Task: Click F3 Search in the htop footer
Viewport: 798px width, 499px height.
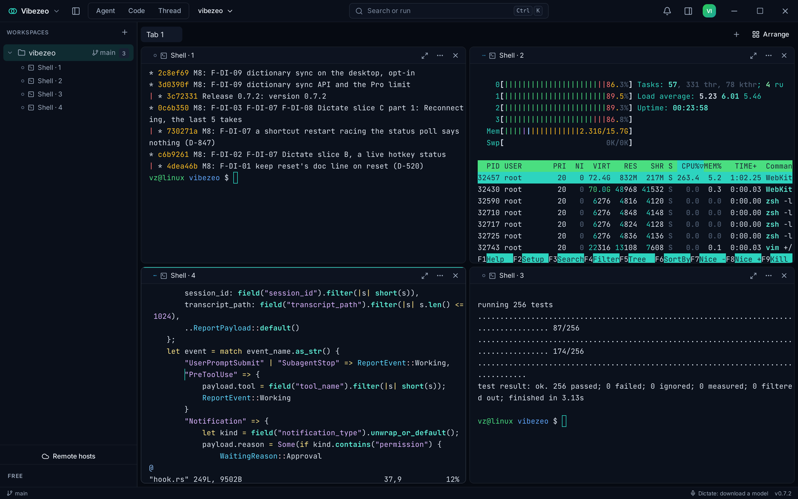Action: 566,259
